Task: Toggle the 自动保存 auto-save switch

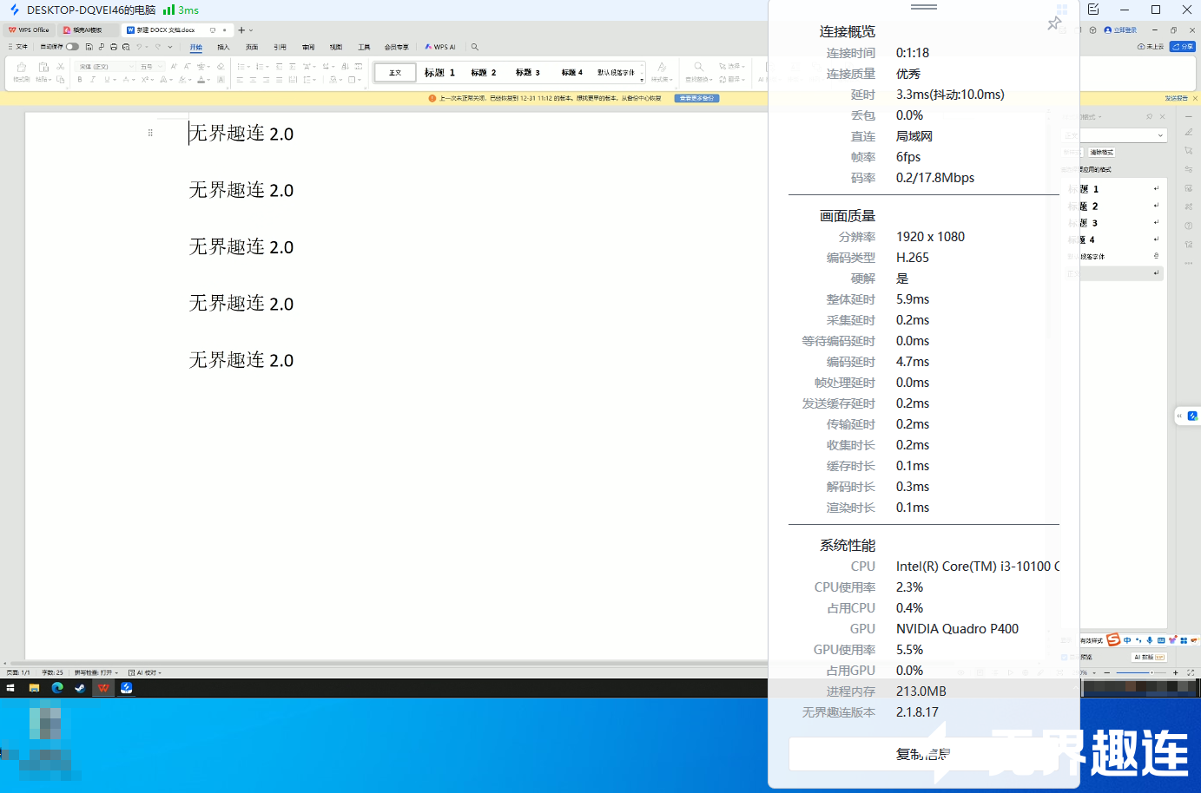Action: [72, 47]
